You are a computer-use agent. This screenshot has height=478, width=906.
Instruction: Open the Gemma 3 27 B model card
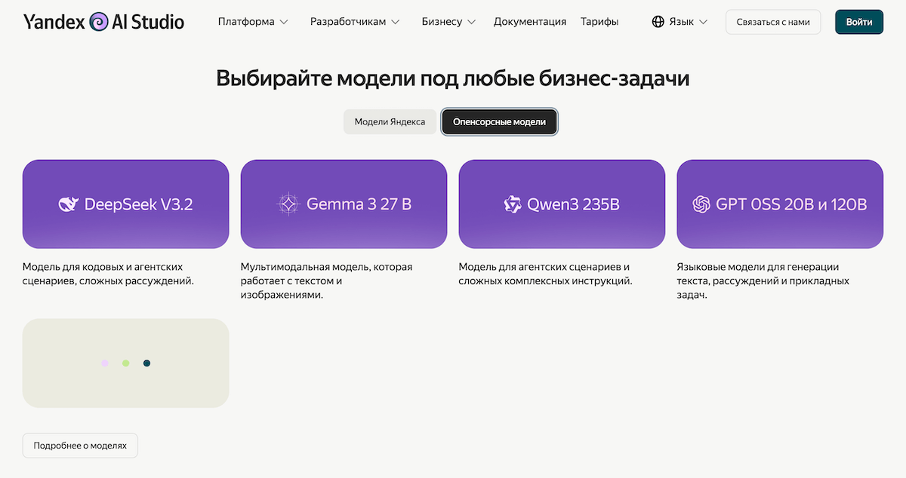coord(344,204)
